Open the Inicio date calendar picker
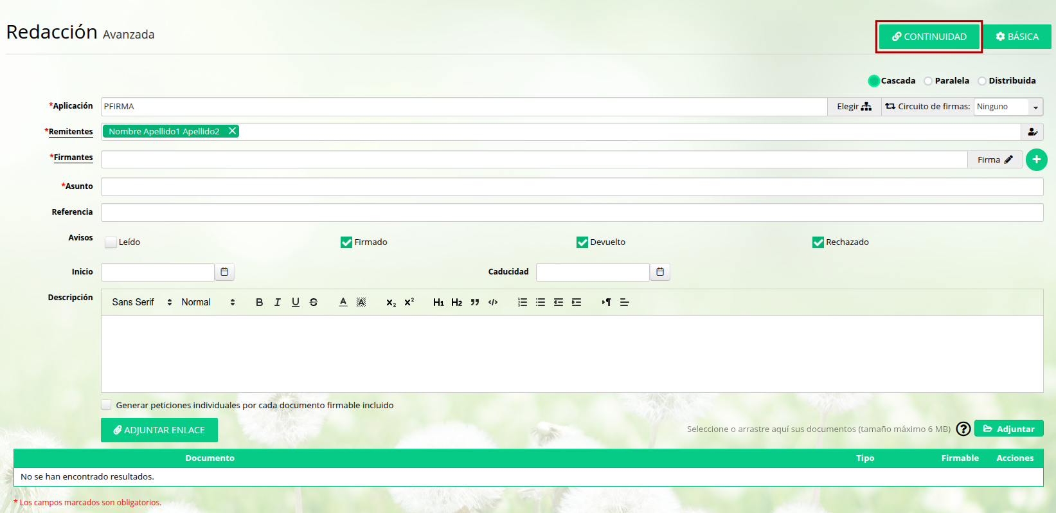The width and height of the screenshot is (1056, 513). (224, 272)
